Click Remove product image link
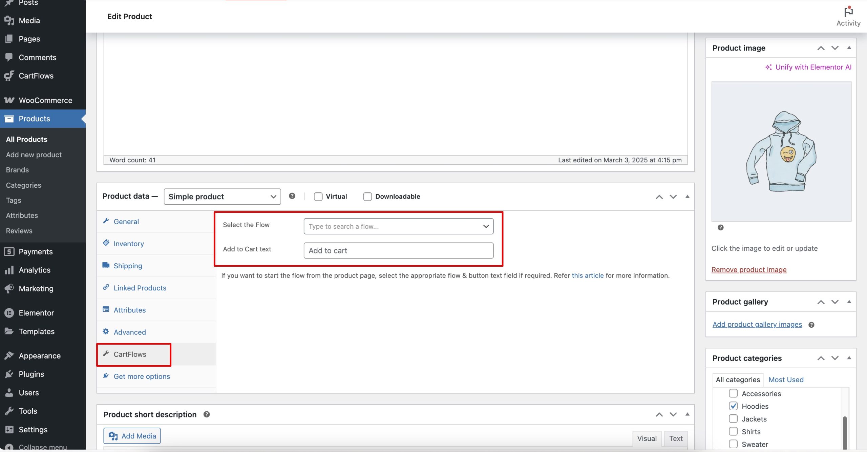 point(749,270)
